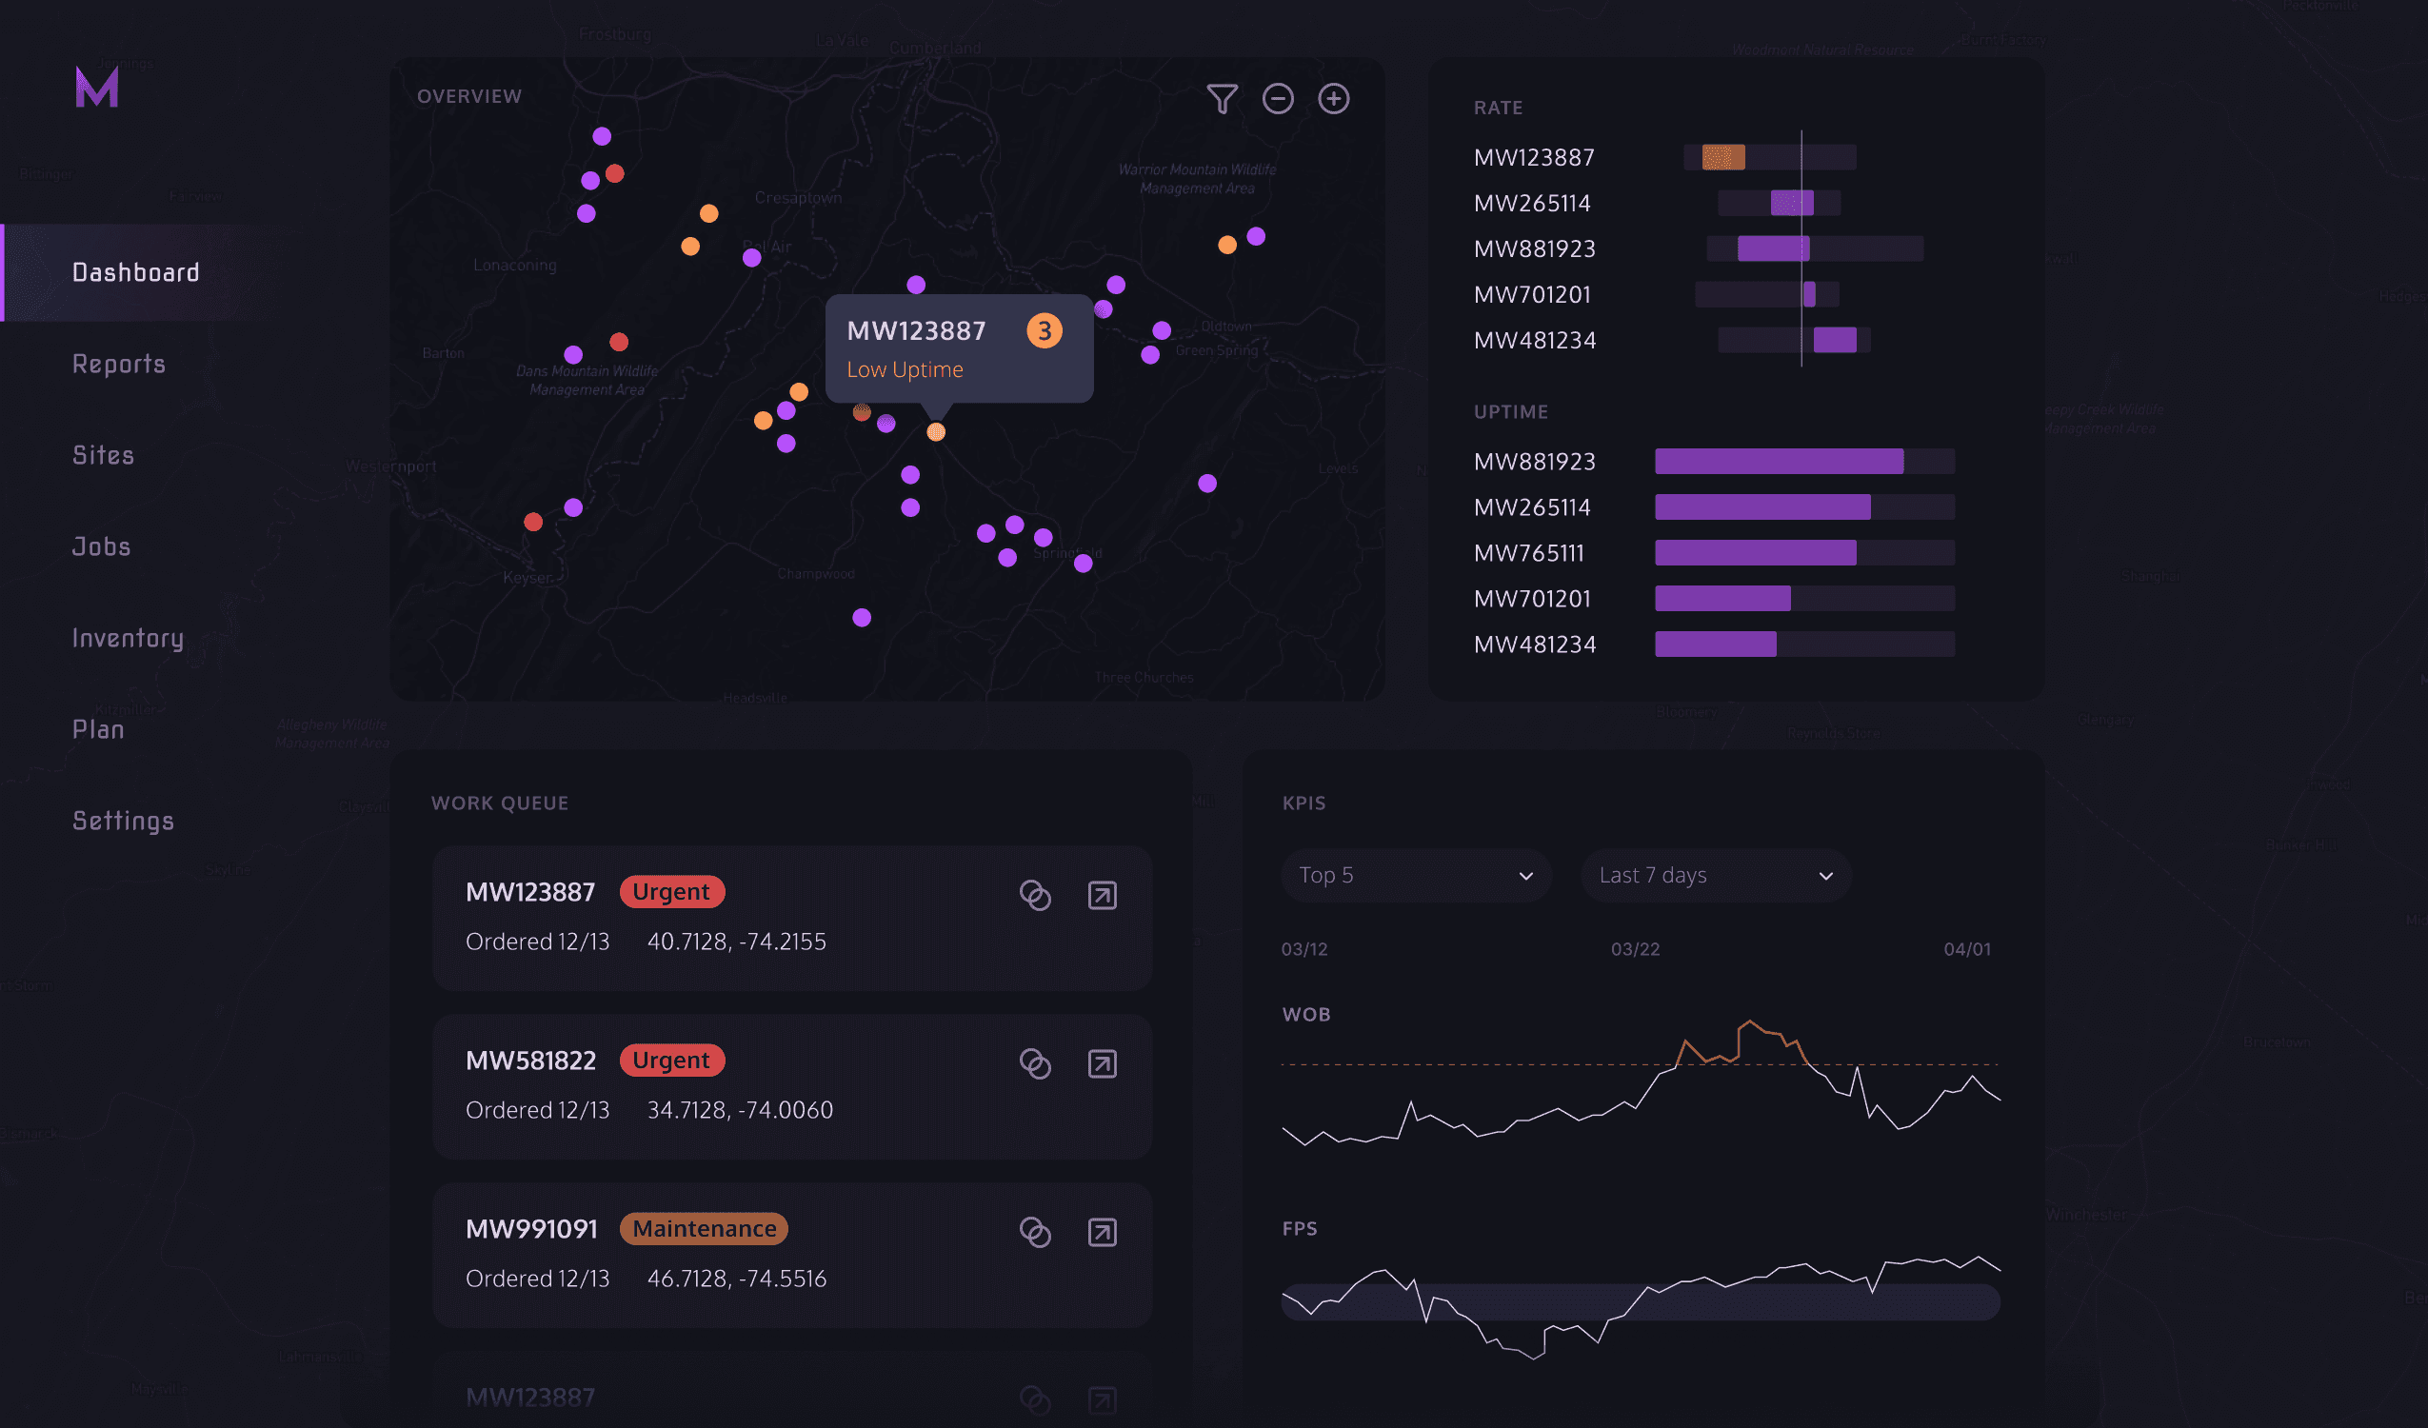The width and height of the screenshot is (2428, 1428).
Task: Open the Inventory section
Action: tap(128, 638)
